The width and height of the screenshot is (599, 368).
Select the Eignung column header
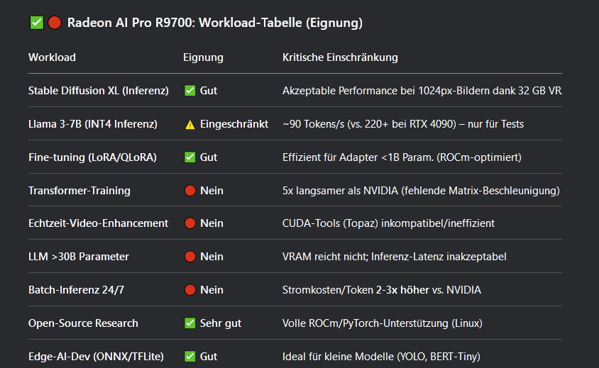click(x=203, y=57)
